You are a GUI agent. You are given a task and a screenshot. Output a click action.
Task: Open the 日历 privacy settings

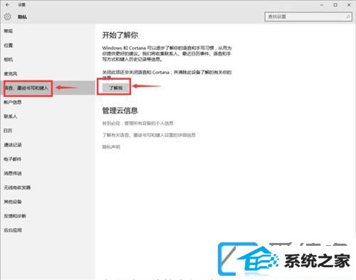click(x=8, y=130)
